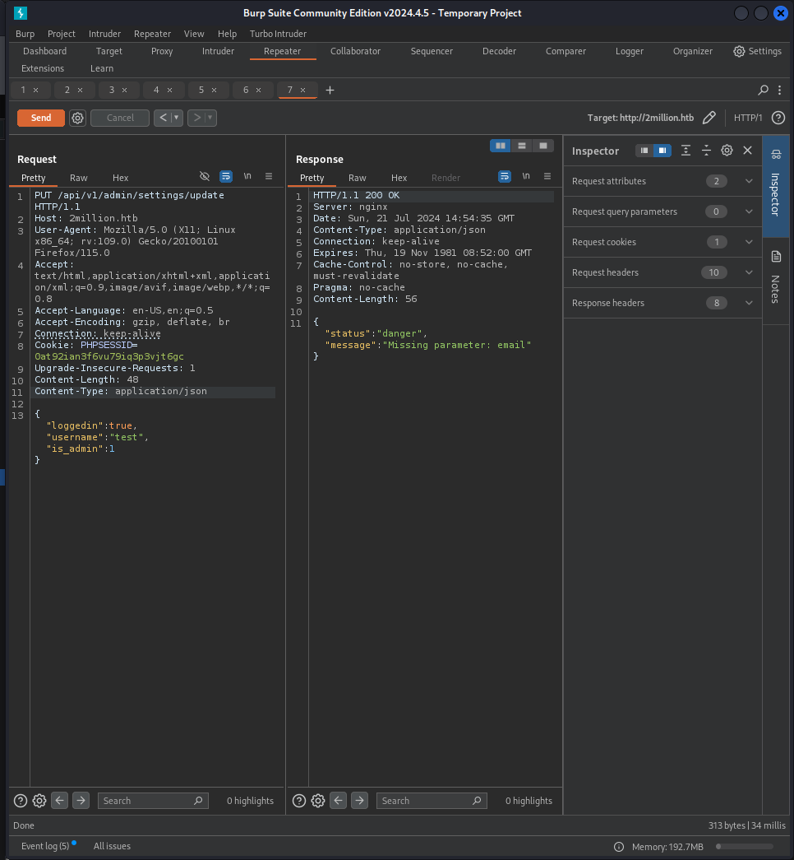
Task: Switch to the Proxy tab
Action: click(162, 51)
